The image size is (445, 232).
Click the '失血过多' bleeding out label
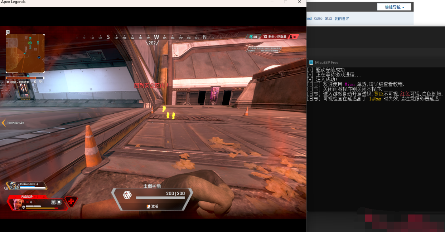click(x=27, y=196)
